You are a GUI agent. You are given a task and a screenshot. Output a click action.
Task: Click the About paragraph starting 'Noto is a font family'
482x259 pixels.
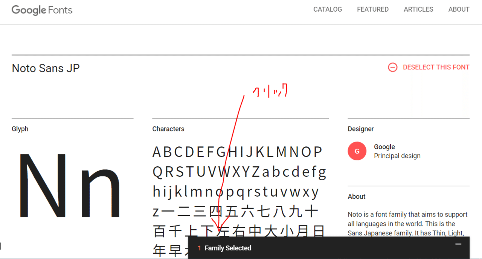coord(408,224)
